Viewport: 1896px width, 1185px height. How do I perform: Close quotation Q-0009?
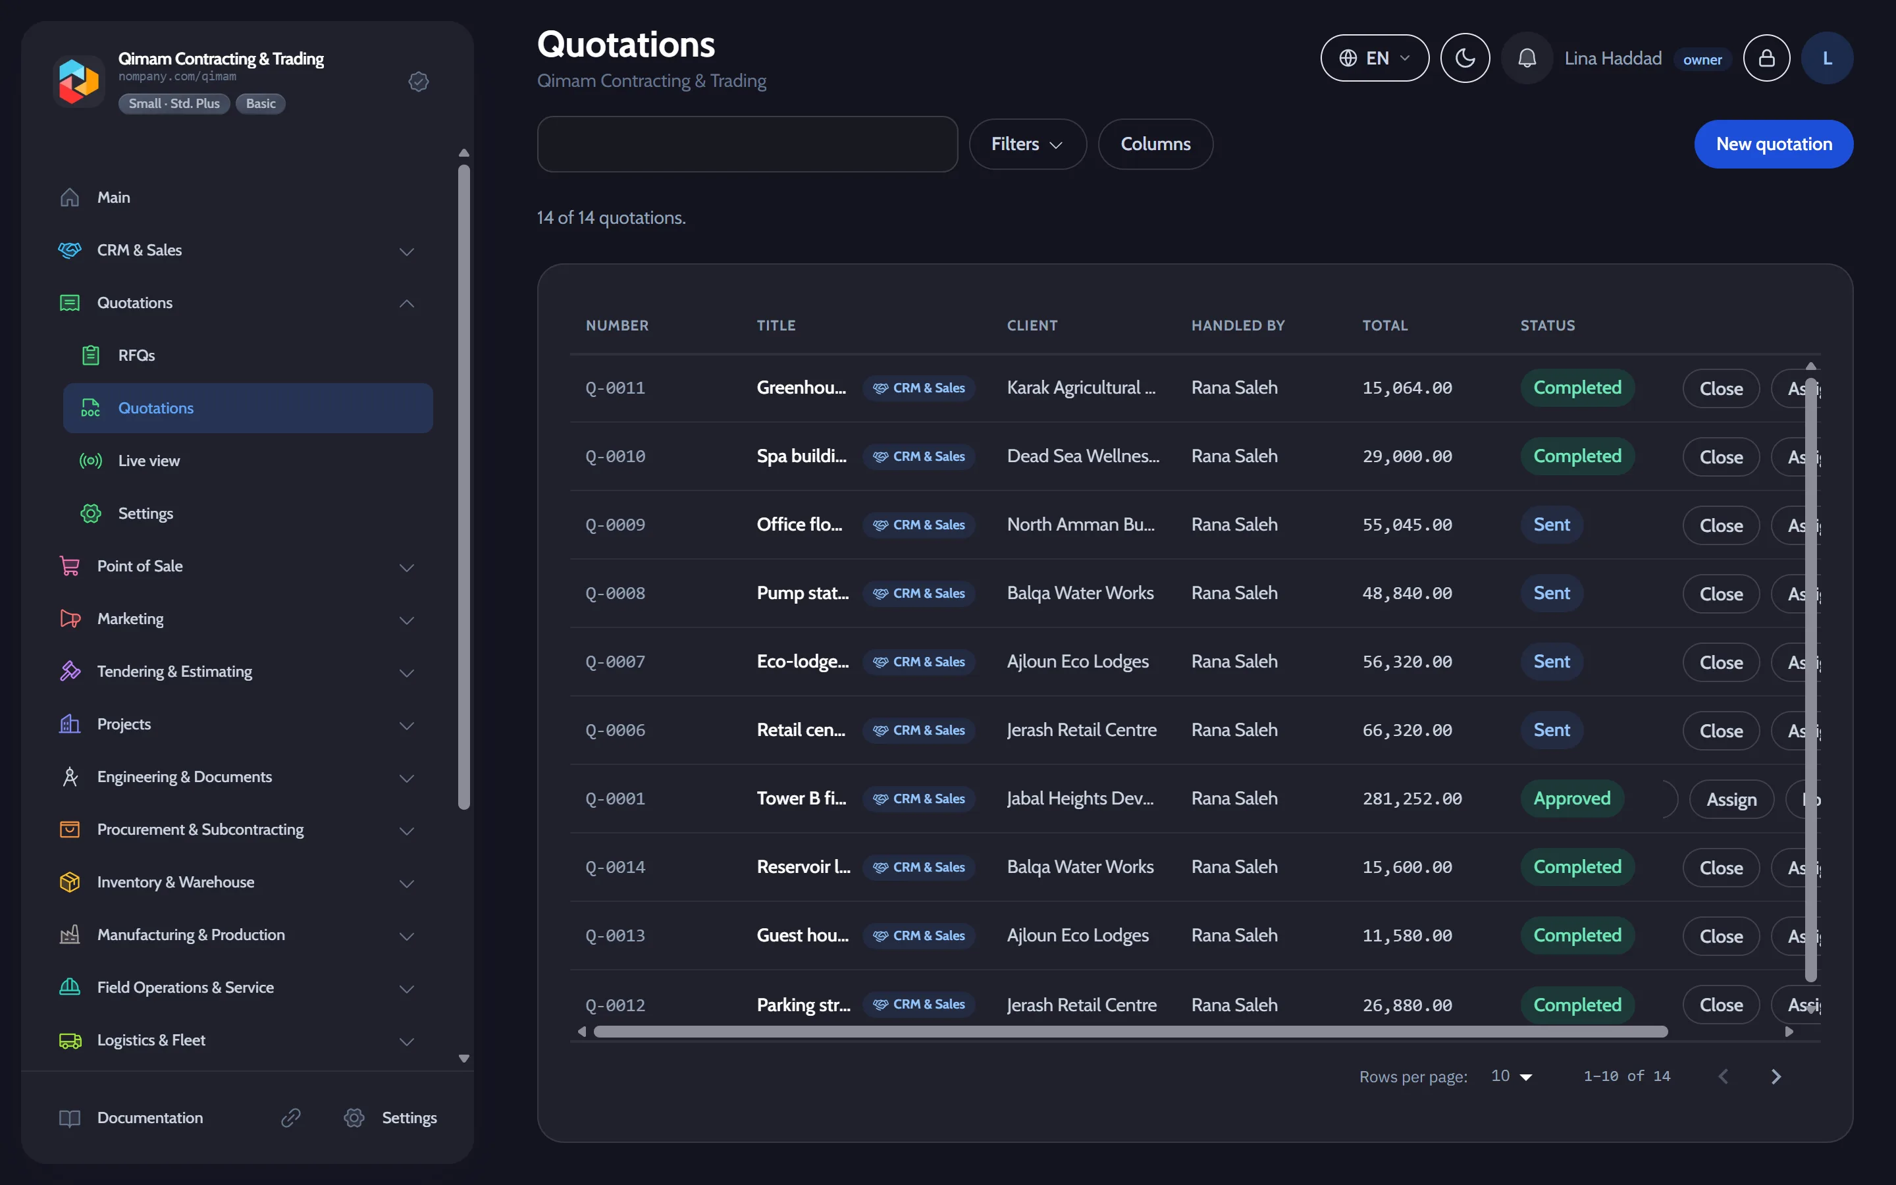tap(1720, 525)
